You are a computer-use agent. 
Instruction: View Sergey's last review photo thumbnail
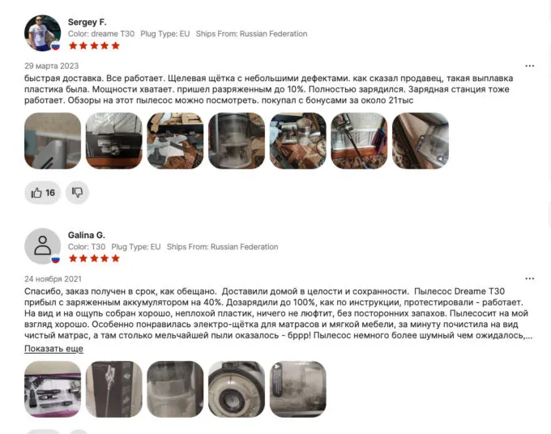tap(421, 141)
